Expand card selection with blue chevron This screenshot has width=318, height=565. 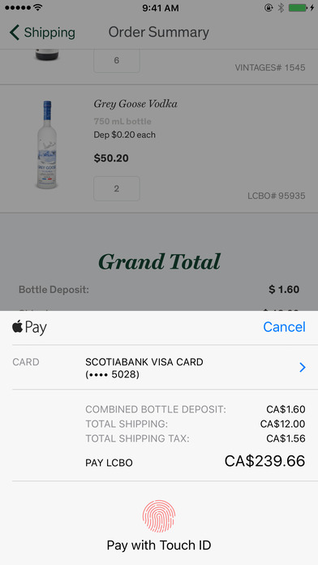[x=302, y=368]
